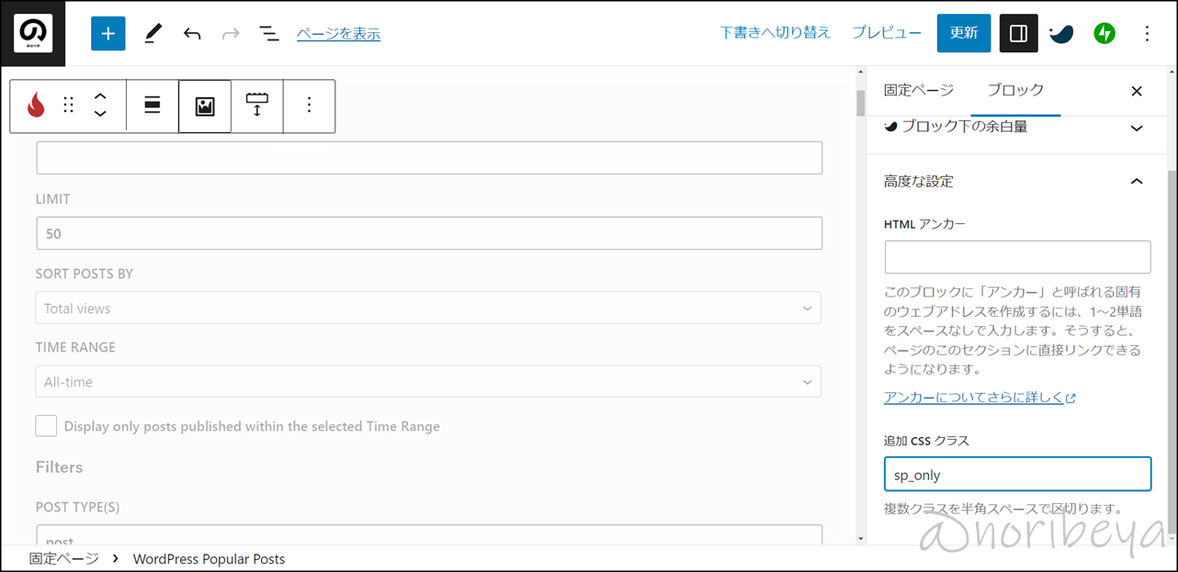Click the block drag handle icon

click(x=68, y=106)
